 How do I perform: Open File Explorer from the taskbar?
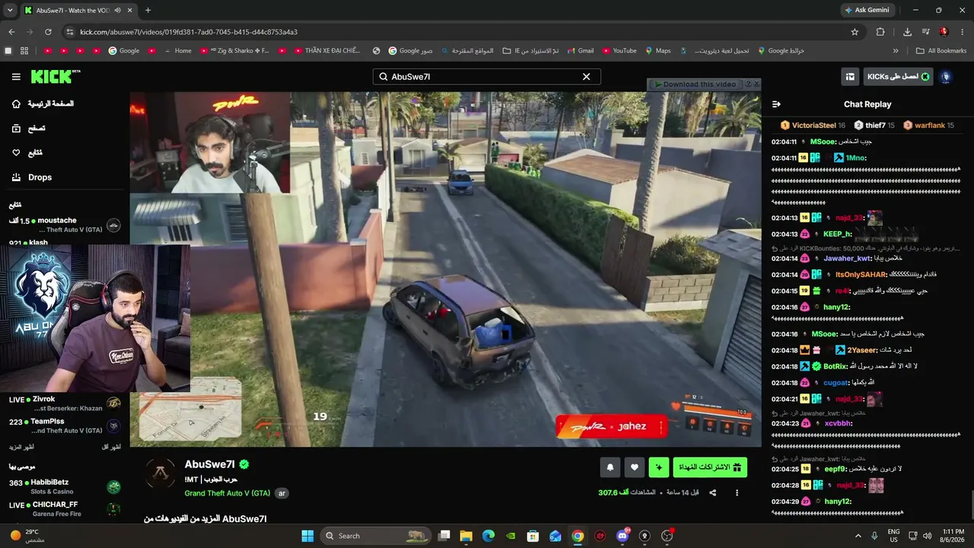pyautogui.click(x=466, y=536)
